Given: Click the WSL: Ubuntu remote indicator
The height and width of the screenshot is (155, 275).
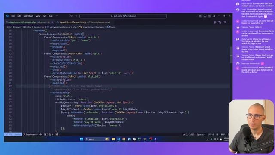Looking at the screenshot, I should tap(13, 134).
